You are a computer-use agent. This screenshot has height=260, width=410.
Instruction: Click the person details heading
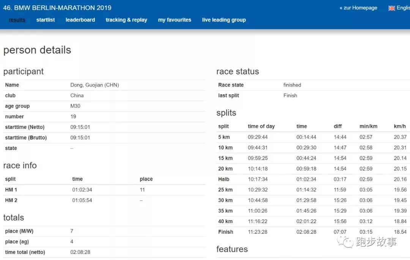pos(37,50)
